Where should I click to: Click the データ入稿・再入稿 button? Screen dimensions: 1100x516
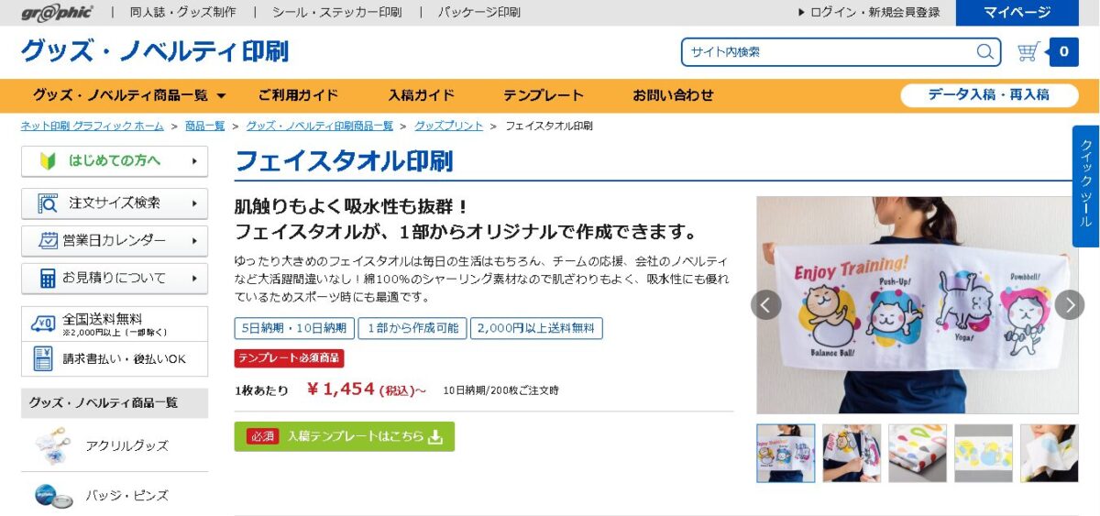pos(989,95)
